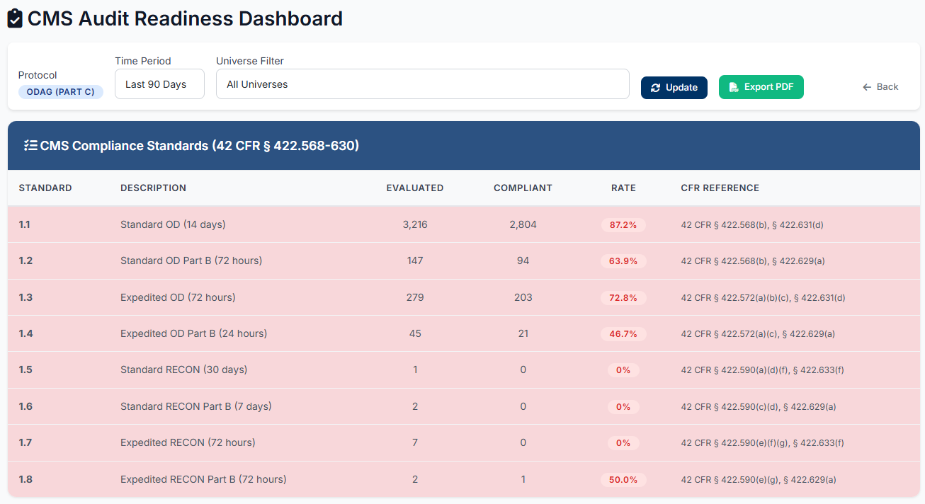Screen dimensions: 925x504
Task: Select a different option in the Last 90 Days selector
Action: 159,84
